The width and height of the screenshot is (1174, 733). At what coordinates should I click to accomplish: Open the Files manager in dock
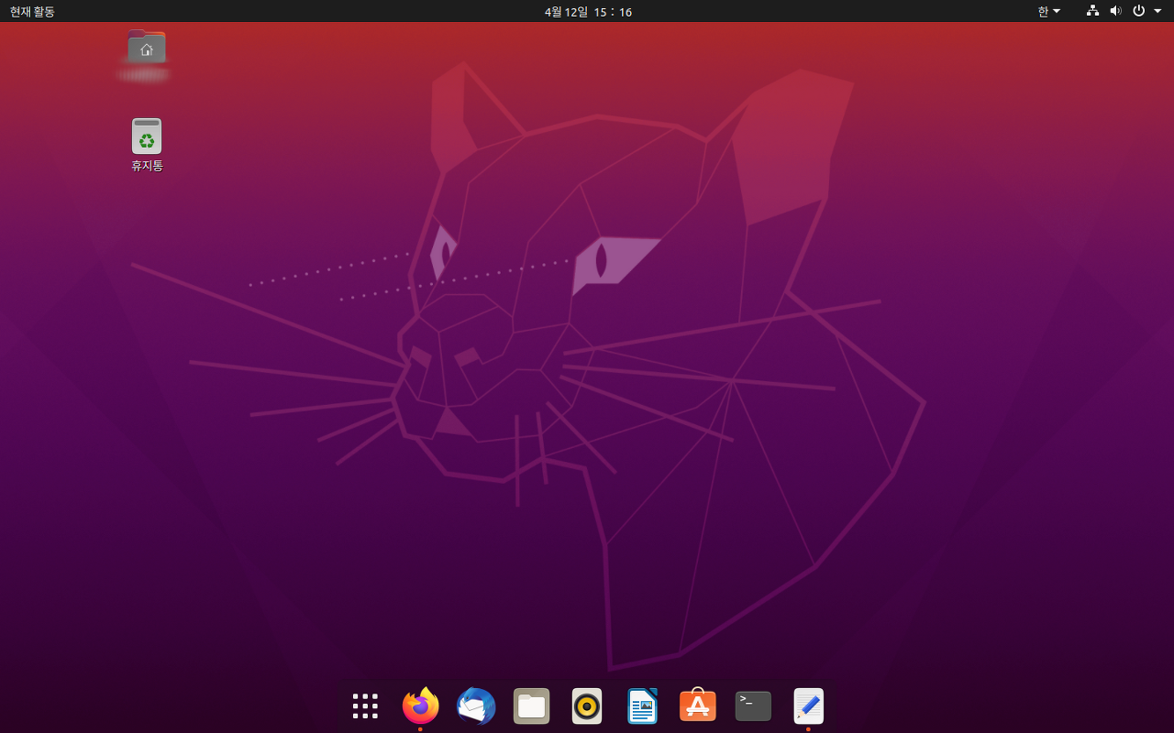(x=531, y=706)
